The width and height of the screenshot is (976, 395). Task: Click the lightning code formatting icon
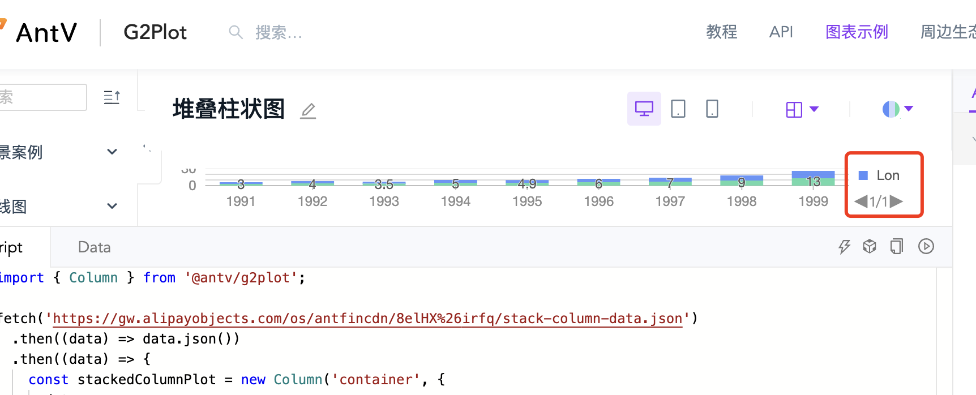[x=845, y=246]
